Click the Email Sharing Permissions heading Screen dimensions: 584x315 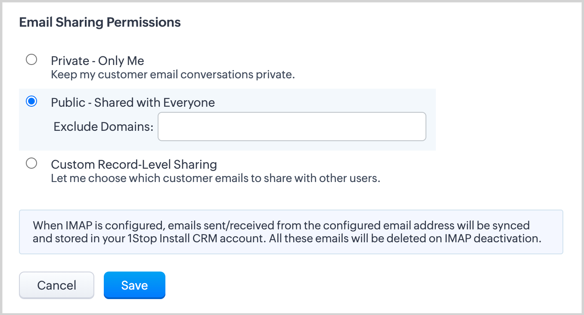[x=100, y=22]
